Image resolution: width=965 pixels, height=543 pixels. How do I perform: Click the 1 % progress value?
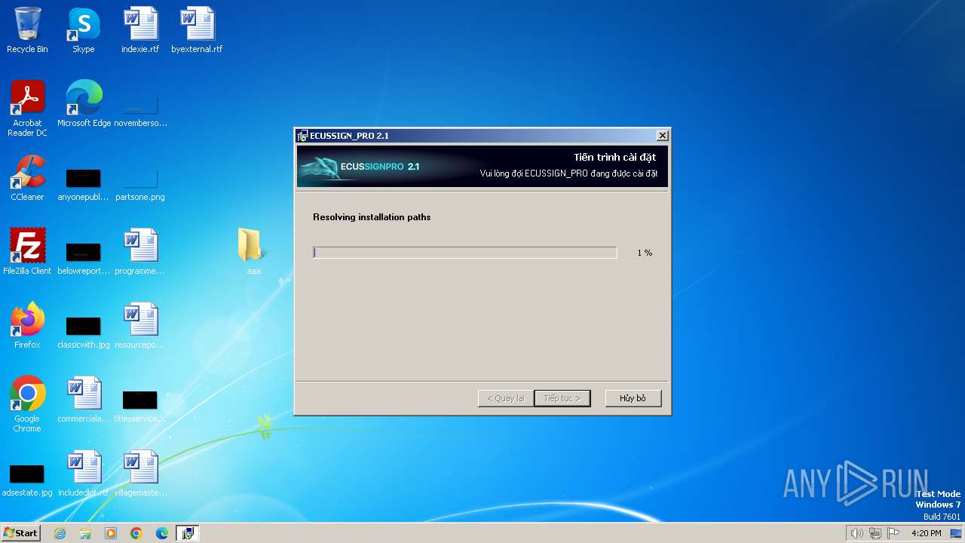pos(645,253)
